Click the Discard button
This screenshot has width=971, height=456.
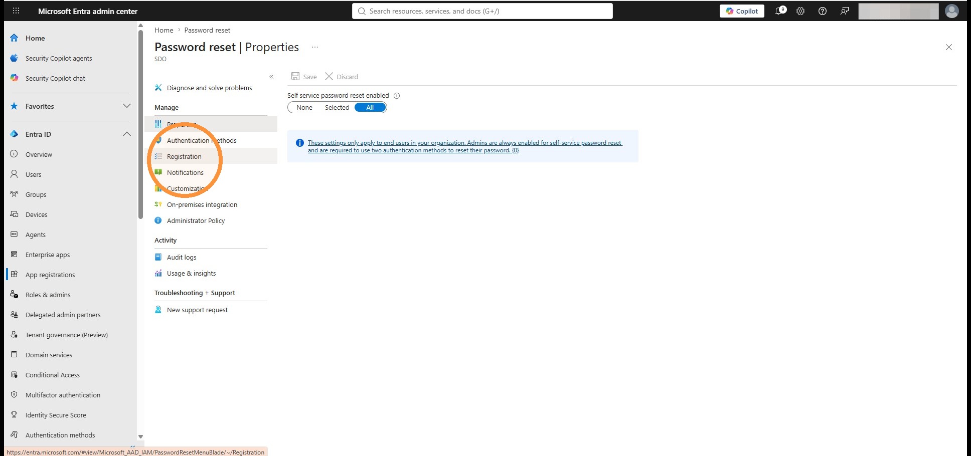(x=342, y=77)
